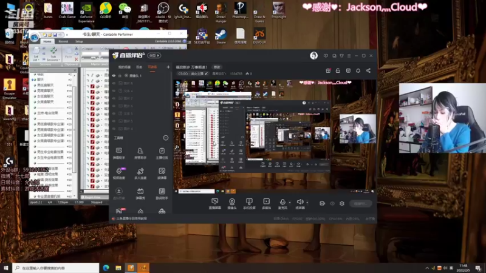Toggle visibility of 文本 5 source

point(114,113)
